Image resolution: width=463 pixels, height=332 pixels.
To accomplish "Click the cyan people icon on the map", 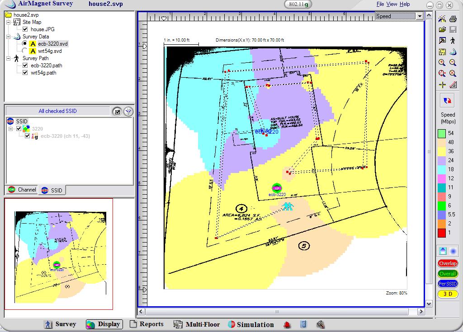I will coord(287,206).
